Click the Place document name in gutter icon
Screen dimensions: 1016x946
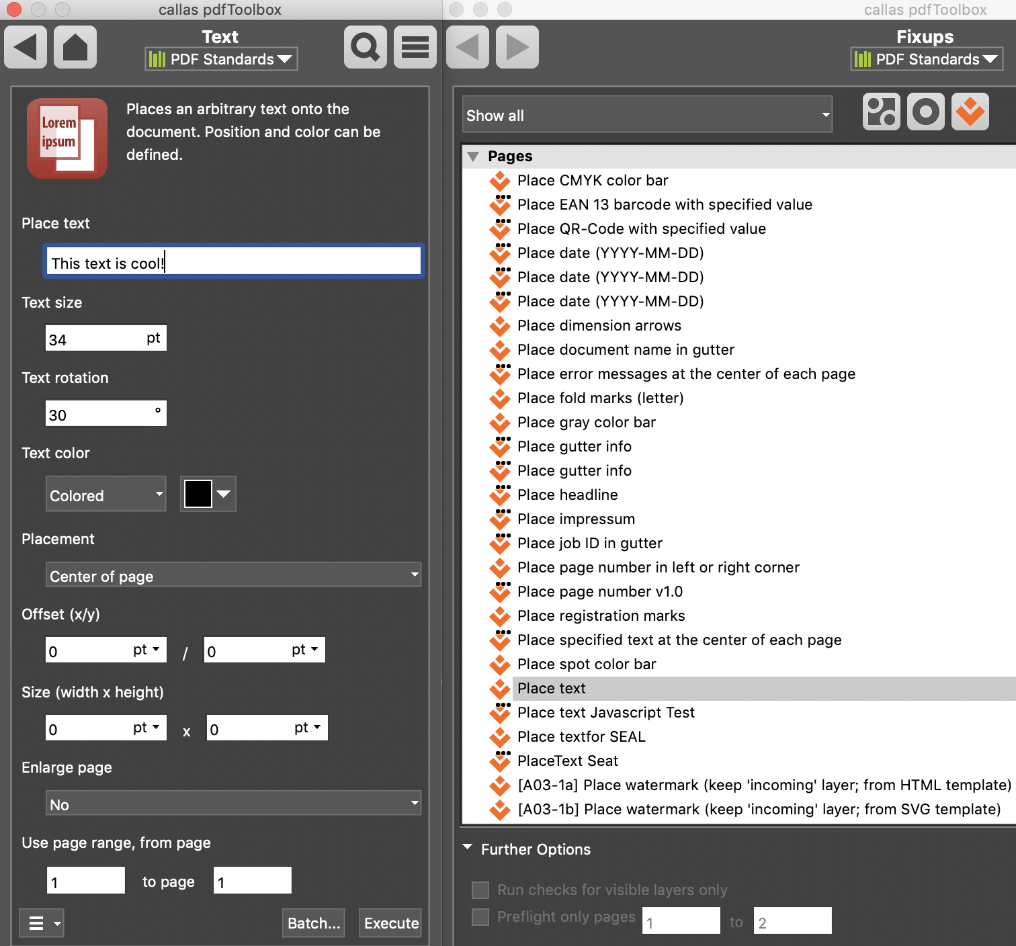pyautogui.click(x=500, y=350)
